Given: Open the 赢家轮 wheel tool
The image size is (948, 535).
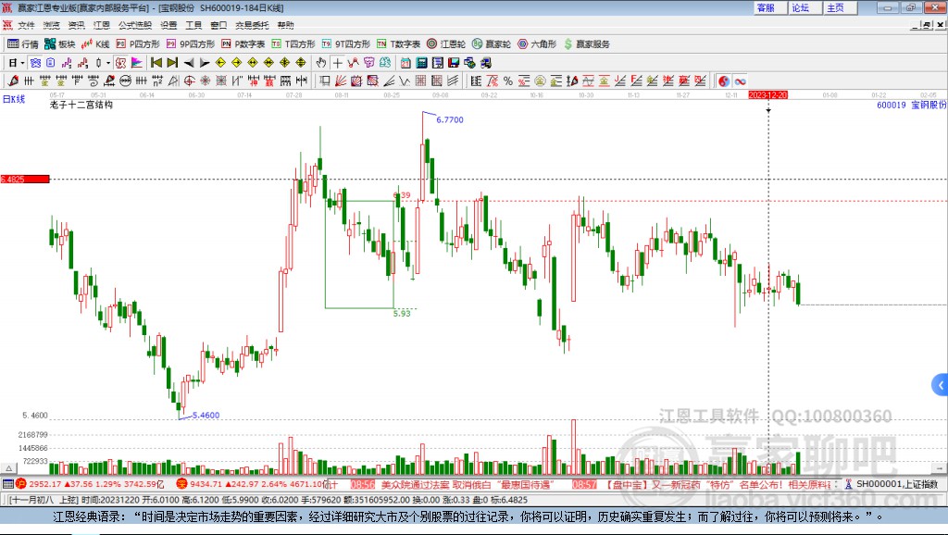Looking at the screenshot, I should point(492,44).
